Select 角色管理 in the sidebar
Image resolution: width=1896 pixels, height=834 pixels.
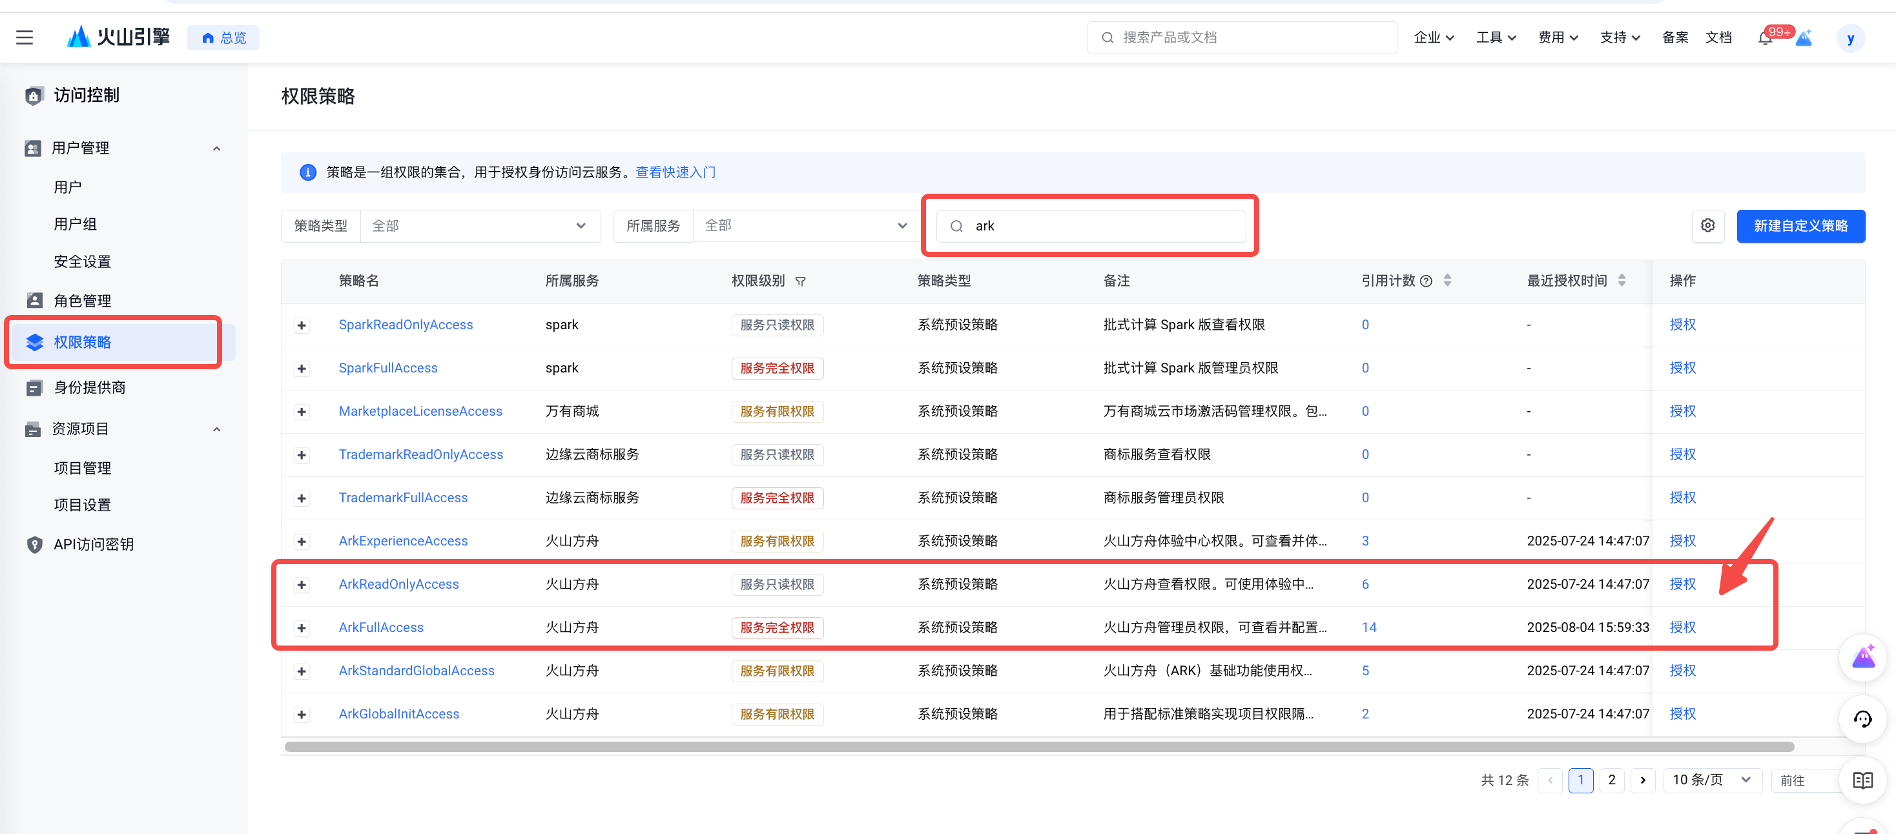click(x=83, y=301)
